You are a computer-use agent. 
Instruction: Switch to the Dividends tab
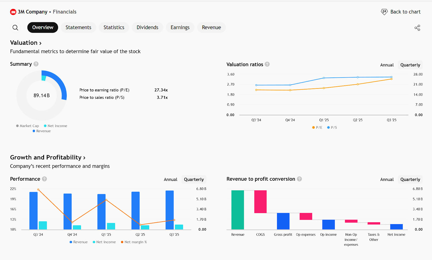click(x=147, y=28)
